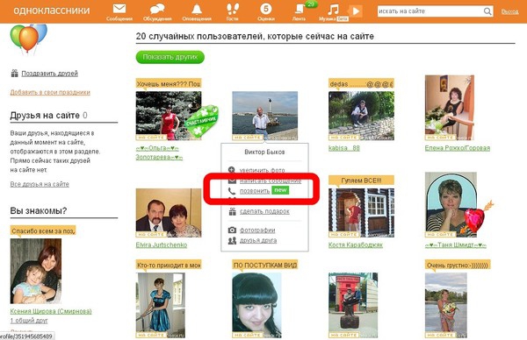Open the Ольга Золотарева name link

(159, 152)
